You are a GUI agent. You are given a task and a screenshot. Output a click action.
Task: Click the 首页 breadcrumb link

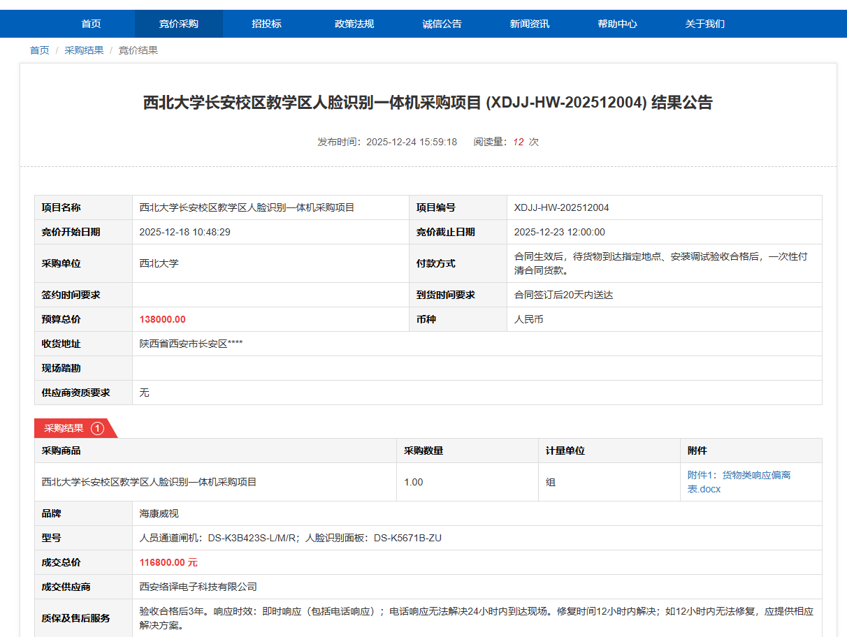39,50
